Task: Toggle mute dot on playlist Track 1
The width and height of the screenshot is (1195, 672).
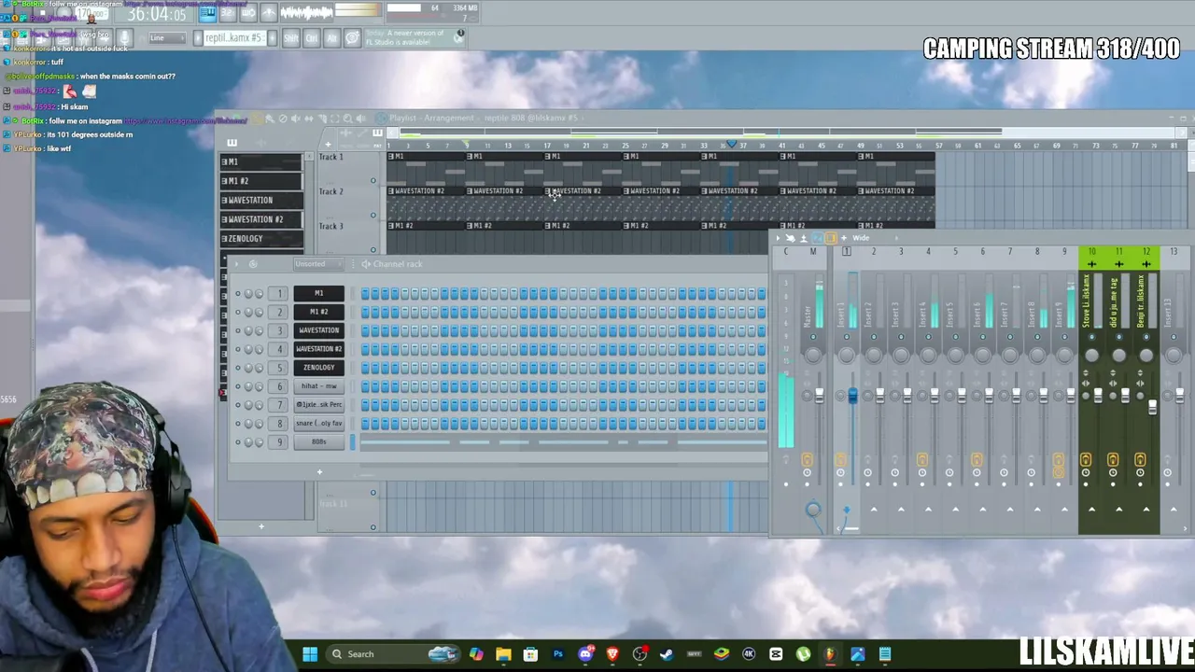Action: point(373,181)
